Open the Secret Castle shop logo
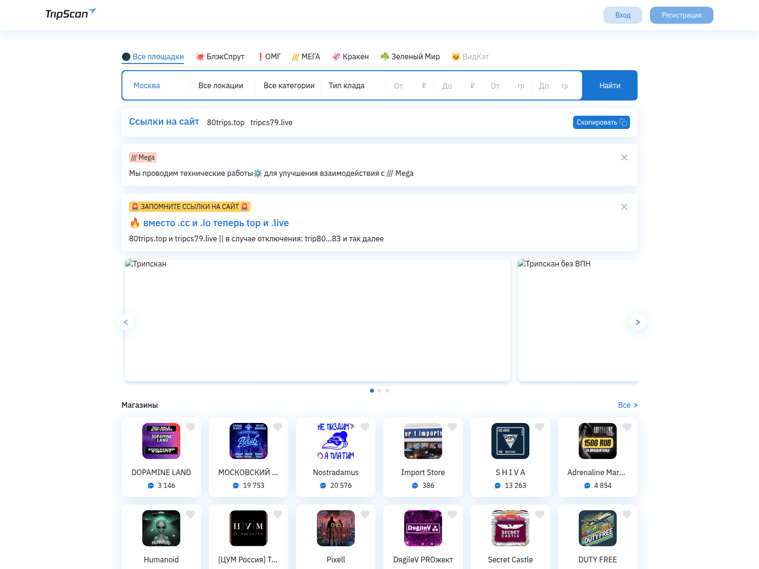This screenshot has width=759, height=569. pyautogui.click(x=510, y=528)
